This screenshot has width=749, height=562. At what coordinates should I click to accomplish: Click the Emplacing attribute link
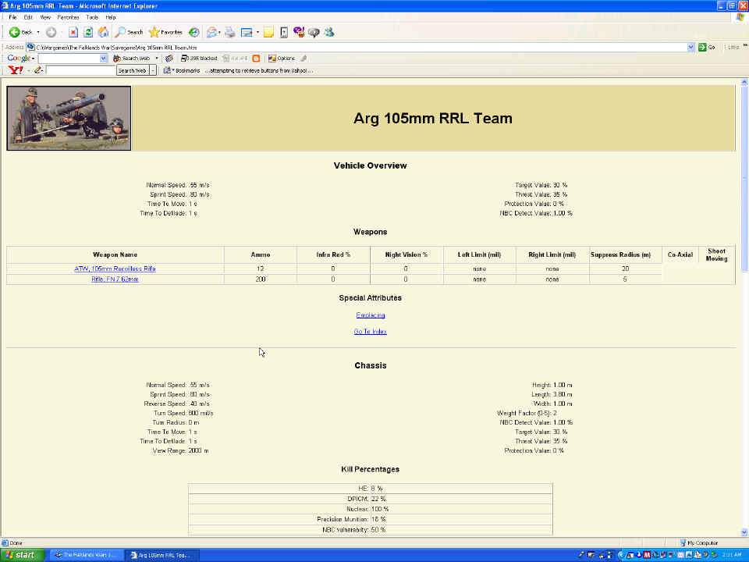370,315
